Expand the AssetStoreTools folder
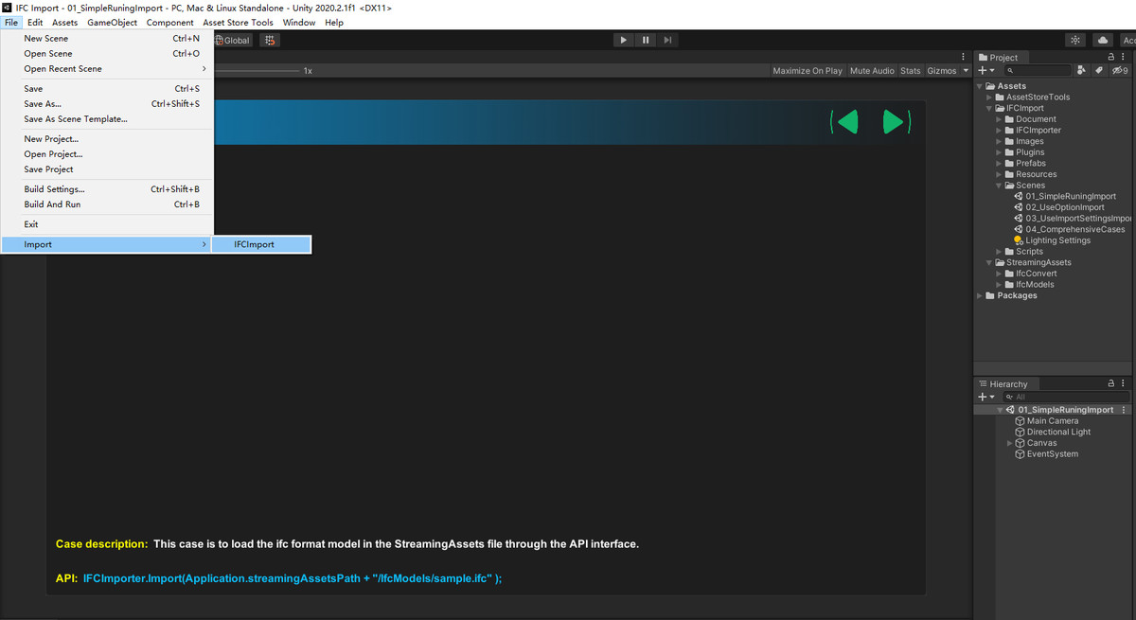 990,97
